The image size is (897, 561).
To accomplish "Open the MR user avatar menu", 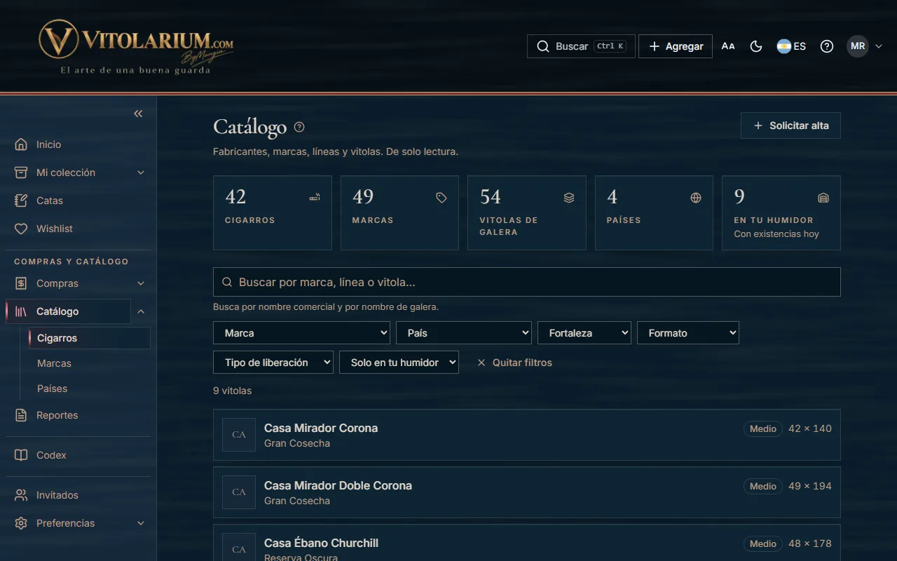I will [x=864, y=46].
